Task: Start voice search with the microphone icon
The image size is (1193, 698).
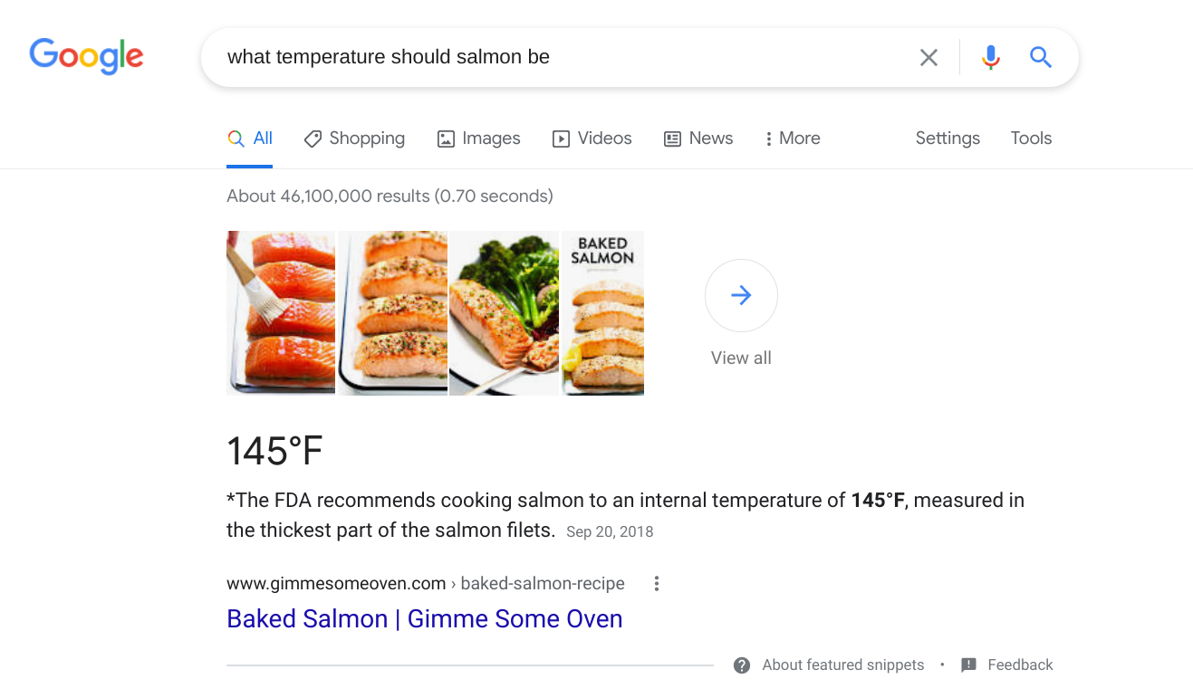Action: [991, 58]
